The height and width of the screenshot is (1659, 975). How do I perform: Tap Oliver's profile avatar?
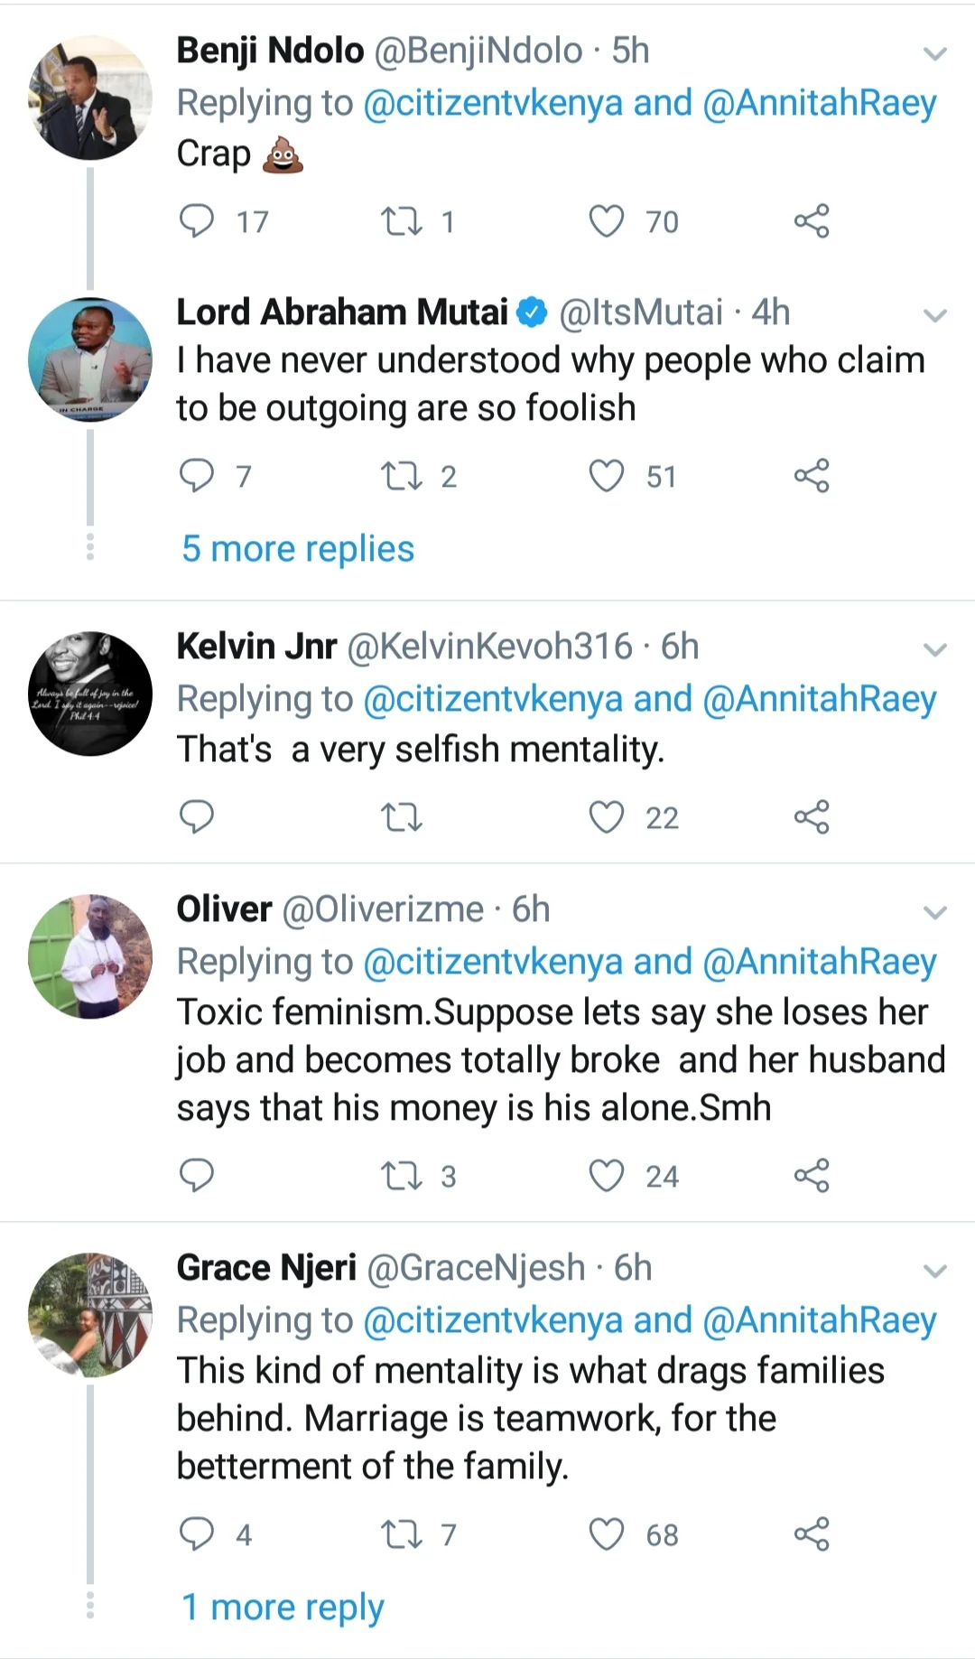(x=90, y=956)
